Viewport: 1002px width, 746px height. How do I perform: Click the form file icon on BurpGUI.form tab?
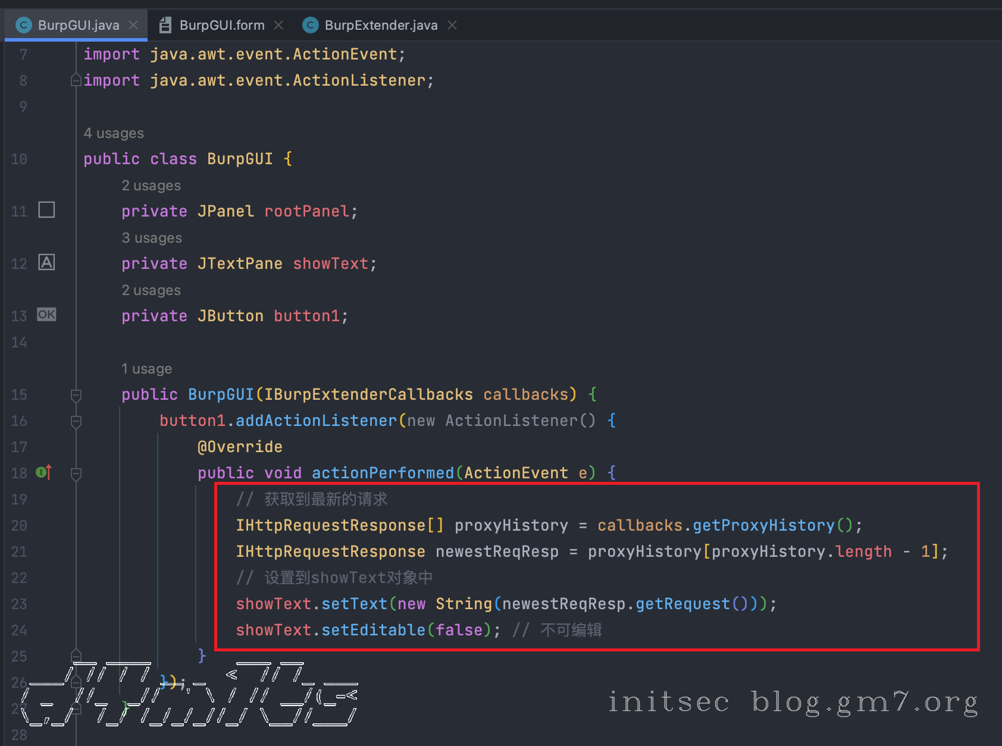(x=165, y=25)
